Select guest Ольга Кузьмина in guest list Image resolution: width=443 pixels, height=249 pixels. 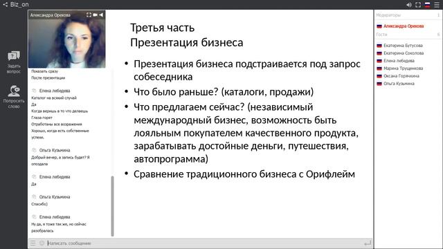399,84
